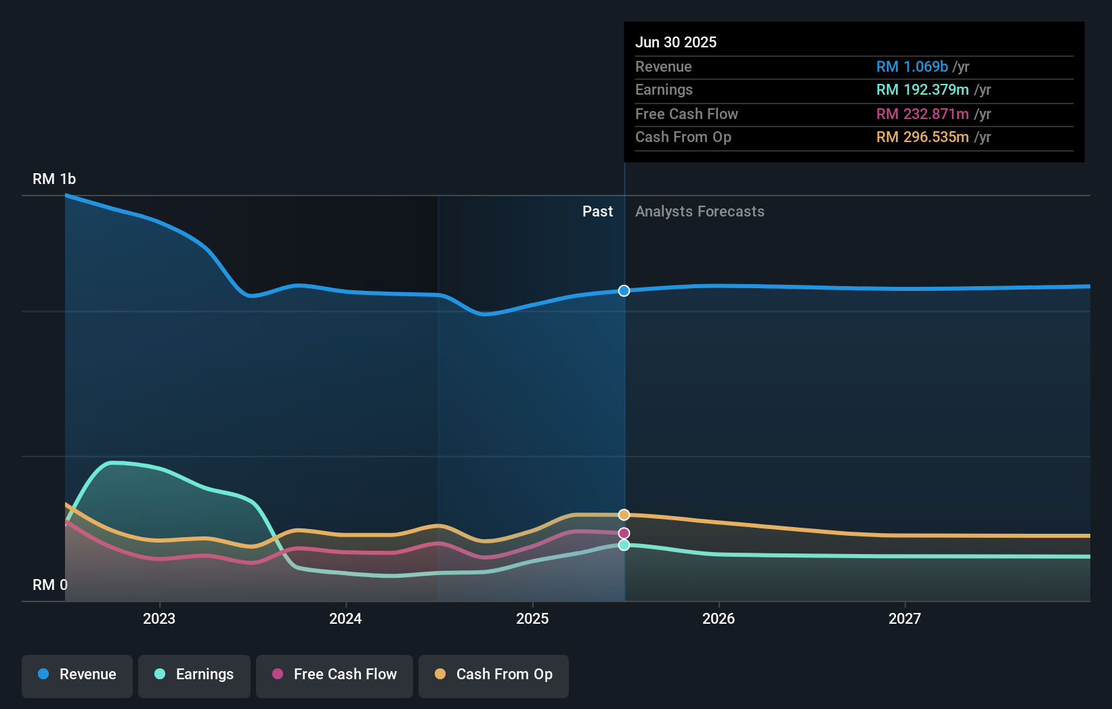Click the RM 1.069b revenue value
The height and width of the screenshot is (709, 1112).
912,67
